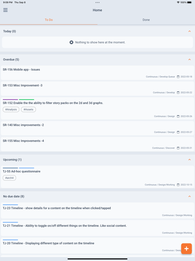Click the X icon in empty Today message
This screenshot has height=261, width=195.
(x=71, y=42)
